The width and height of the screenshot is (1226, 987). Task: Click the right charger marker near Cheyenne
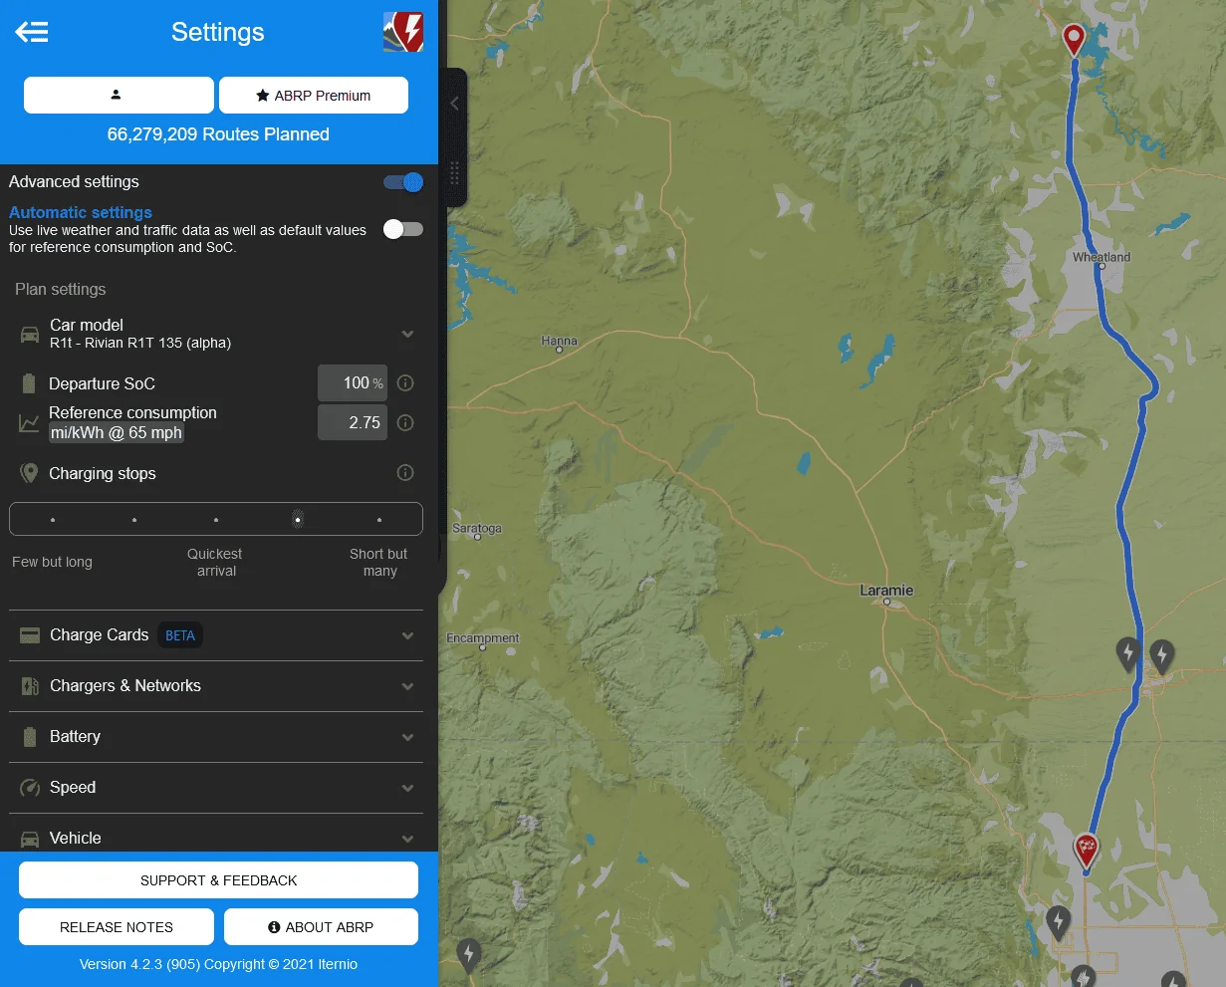[1161, 656]
